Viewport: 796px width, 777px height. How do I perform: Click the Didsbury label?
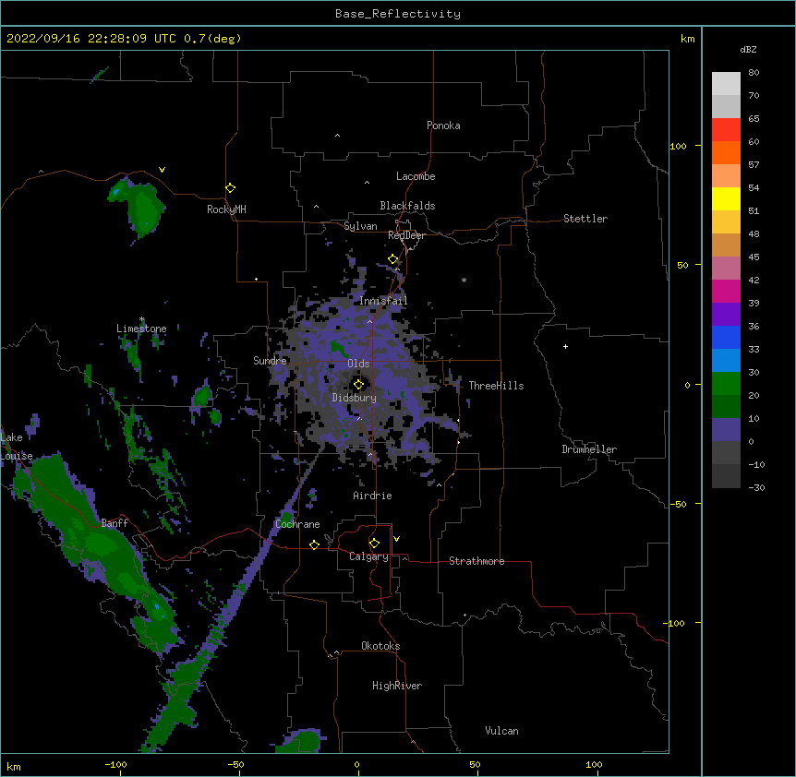(355, 398)
